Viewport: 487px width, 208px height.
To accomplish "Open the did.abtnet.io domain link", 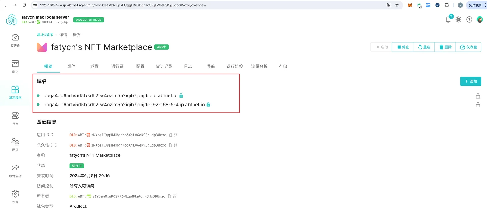I will pos(110,95).
